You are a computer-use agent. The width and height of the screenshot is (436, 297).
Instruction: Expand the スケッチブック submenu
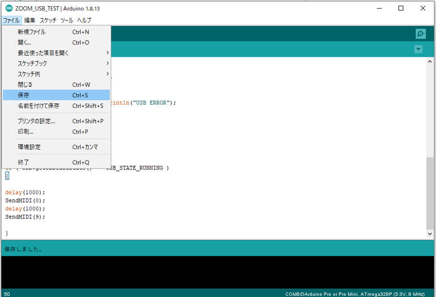[x=57, y=63]
